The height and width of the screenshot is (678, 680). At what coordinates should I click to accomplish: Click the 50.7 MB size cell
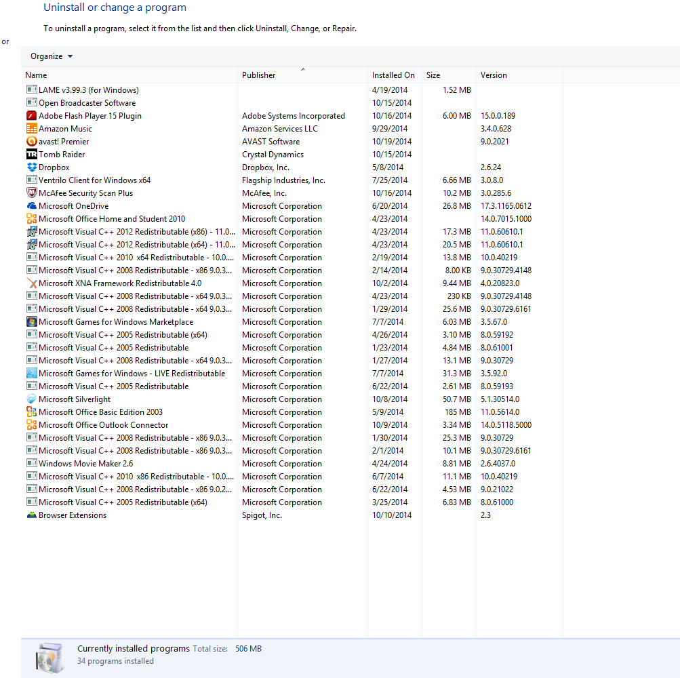[457, 399]
